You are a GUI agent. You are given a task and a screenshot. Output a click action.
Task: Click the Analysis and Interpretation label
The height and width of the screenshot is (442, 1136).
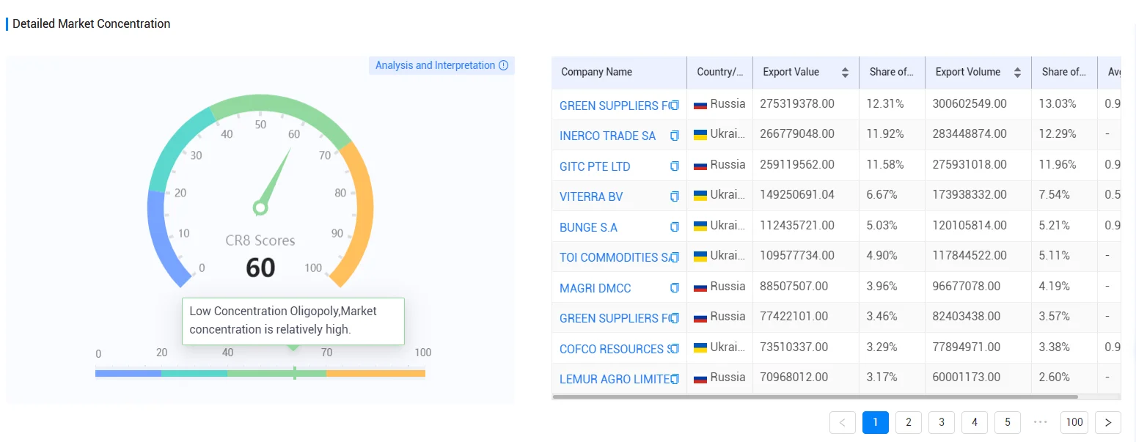[x=435, y=65]
